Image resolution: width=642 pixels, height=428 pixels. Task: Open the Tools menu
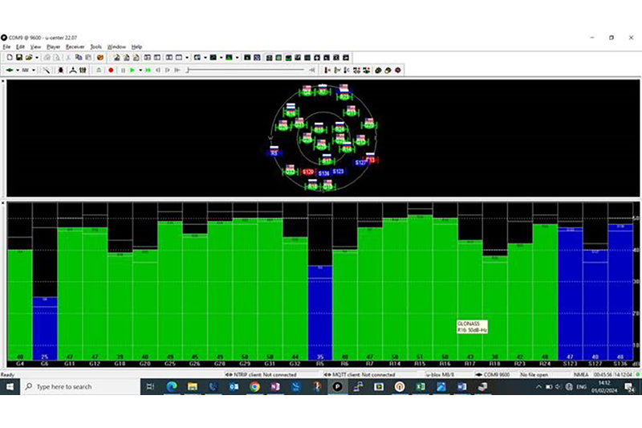coord(95,47)
